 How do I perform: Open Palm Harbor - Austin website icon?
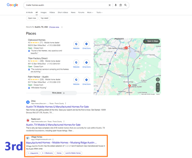(x=76, y=80)
